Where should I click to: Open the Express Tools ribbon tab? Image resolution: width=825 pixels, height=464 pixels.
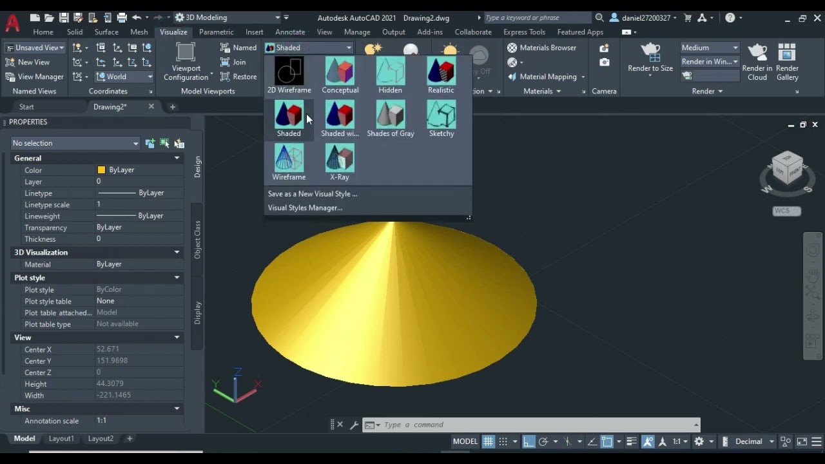click(524, 32)
